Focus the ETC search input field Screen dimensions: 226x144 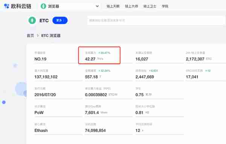click(156, 20)
